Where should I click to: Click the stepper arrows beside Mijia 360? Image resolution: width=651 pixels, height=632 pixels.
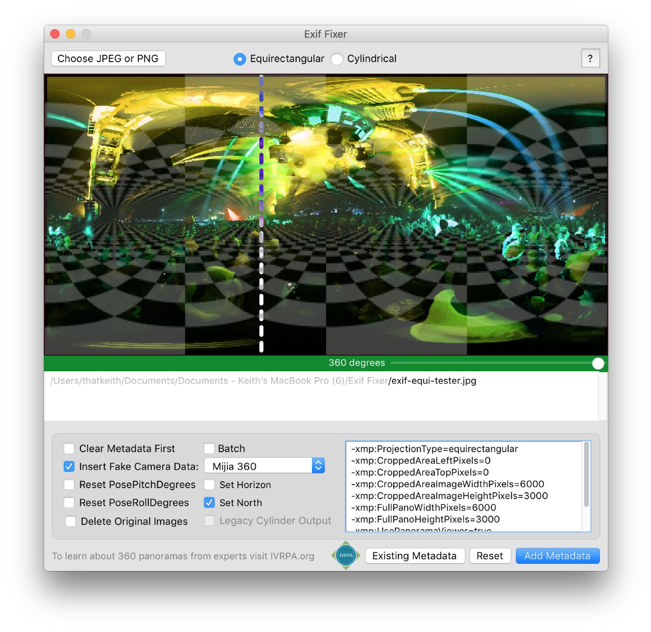(x=318, y=466)
